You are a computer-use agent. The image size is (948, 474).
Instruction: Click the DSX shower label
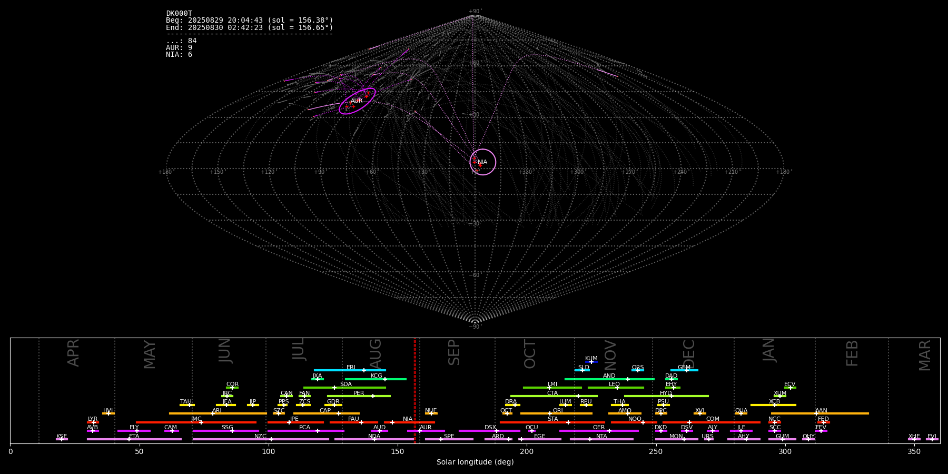[x=490, y=428]
